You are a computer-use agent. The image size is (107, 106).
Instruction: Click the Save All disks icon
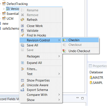click(22, 45)
